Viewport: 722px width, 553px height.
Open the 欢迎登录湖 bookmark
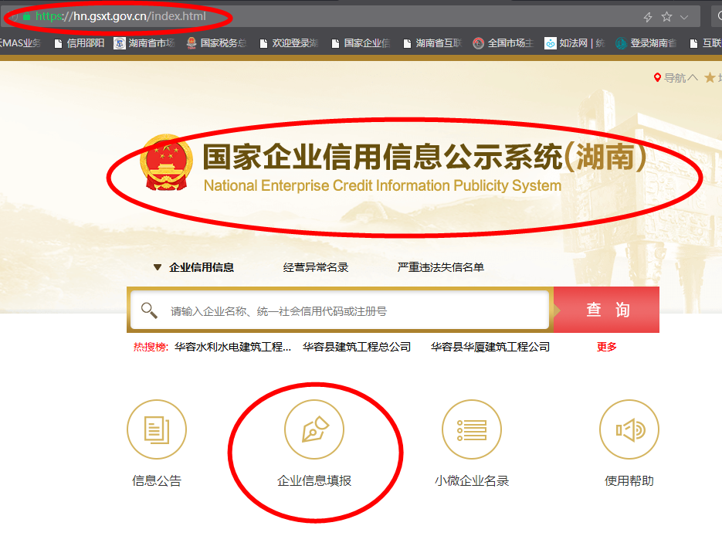pos(289,43)
